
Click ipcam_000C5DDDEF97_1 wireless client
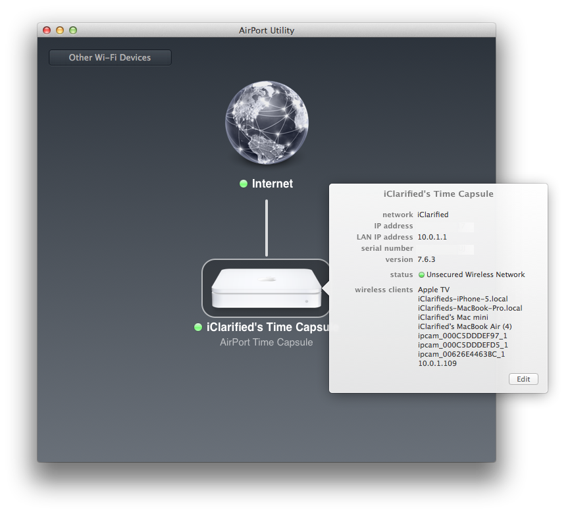tap(462, 336)
